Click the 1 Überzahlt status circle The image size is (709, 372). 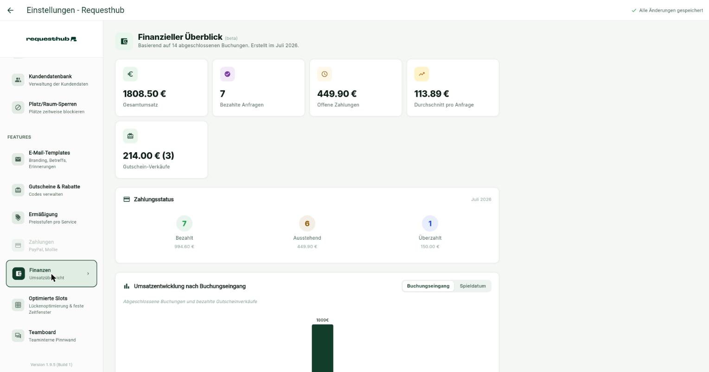(x=430, y=223)
